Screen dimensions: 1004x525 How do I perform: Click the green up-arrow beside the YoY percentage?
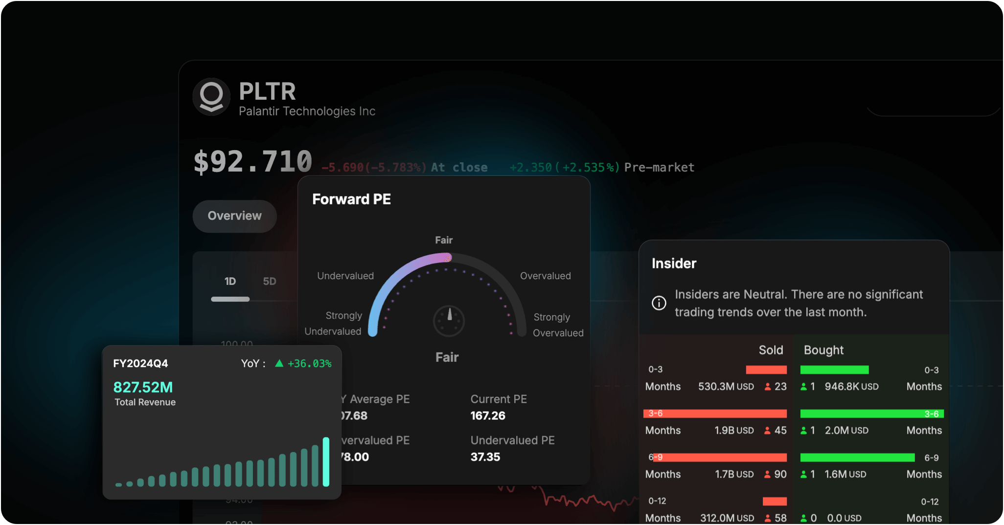279,363
